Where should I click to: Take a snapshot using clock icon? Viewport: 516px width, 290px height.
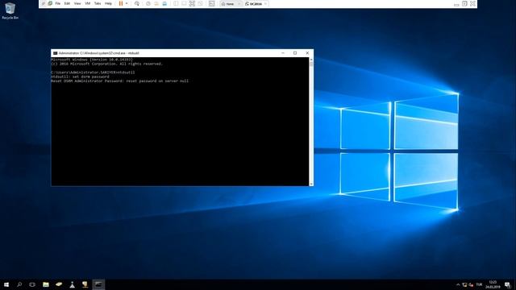[148, 3]
